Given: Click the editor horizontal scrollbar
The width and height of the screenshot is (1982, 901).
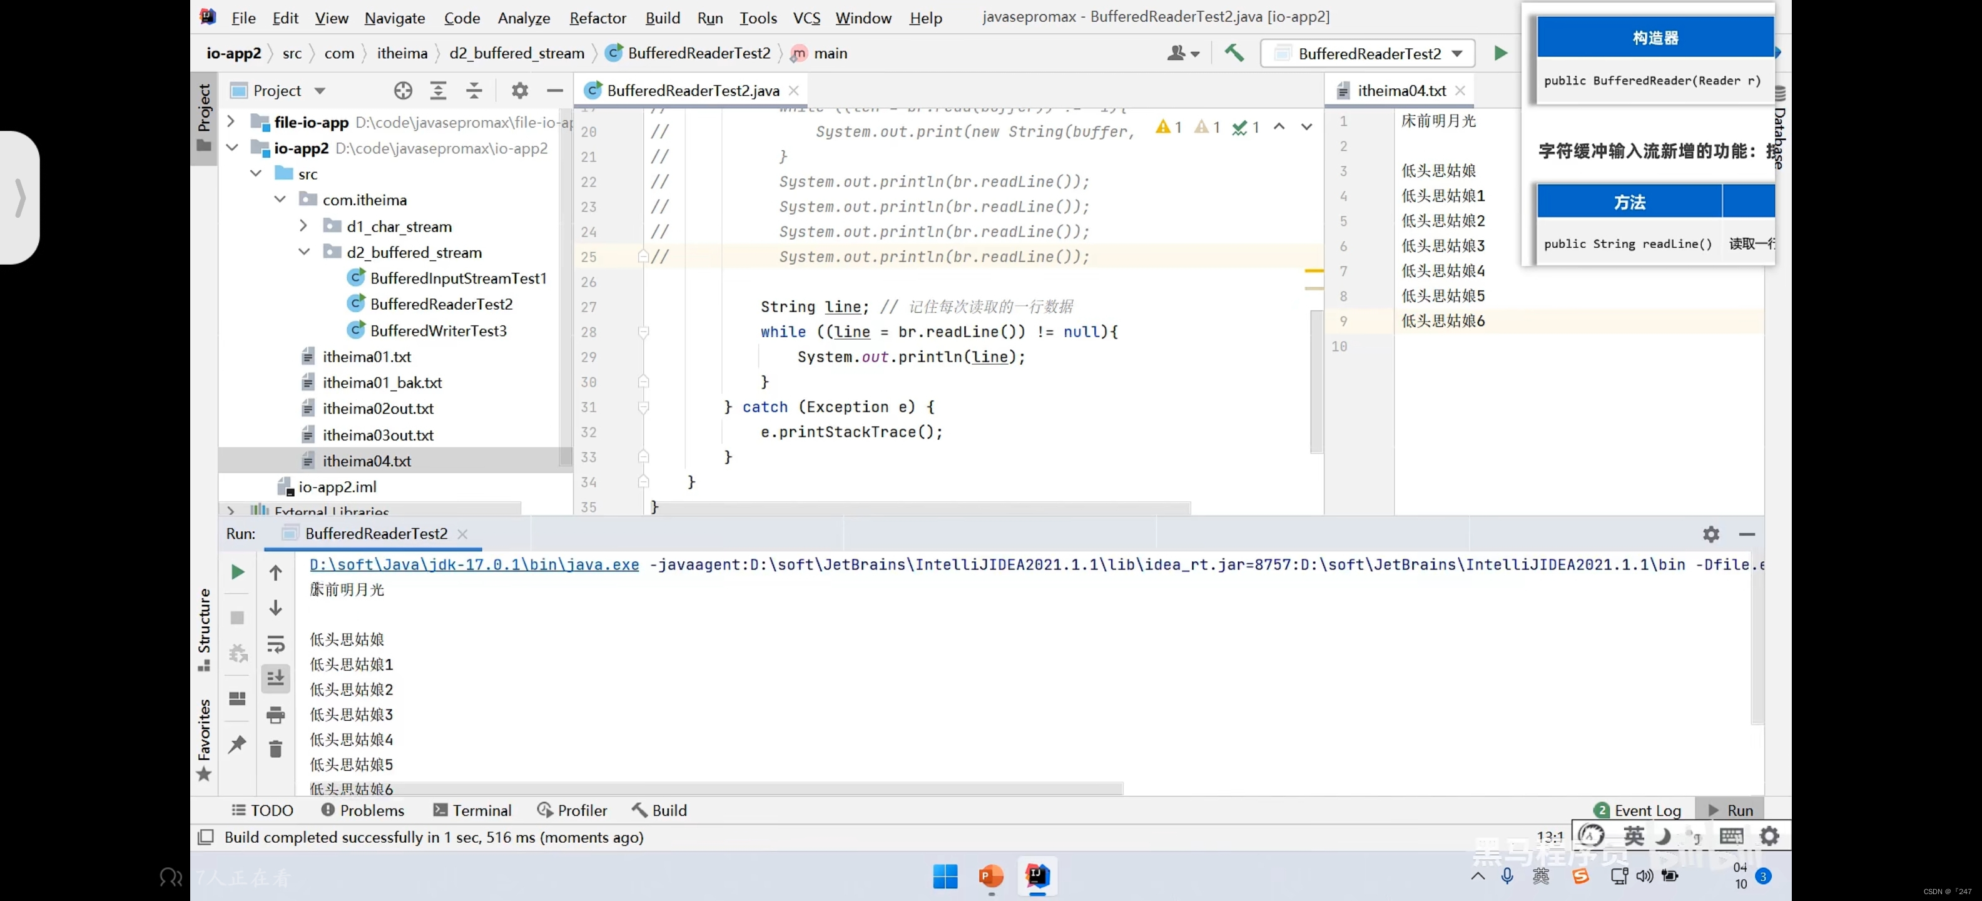Looking at the screenshot, I should click(x=920, y=509).
